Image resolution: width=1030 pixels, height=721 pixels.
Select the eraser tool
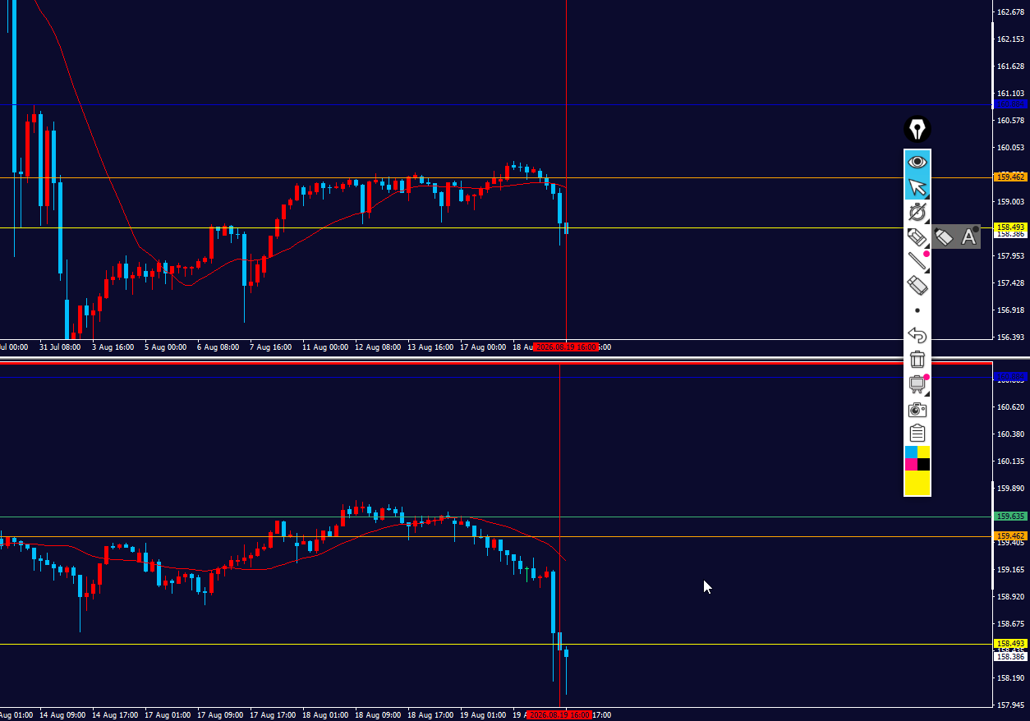[x=917, y=286]
